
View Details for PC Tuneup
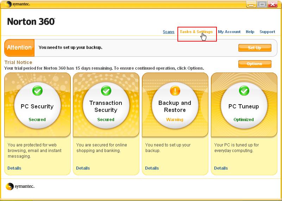coord(221,168)
